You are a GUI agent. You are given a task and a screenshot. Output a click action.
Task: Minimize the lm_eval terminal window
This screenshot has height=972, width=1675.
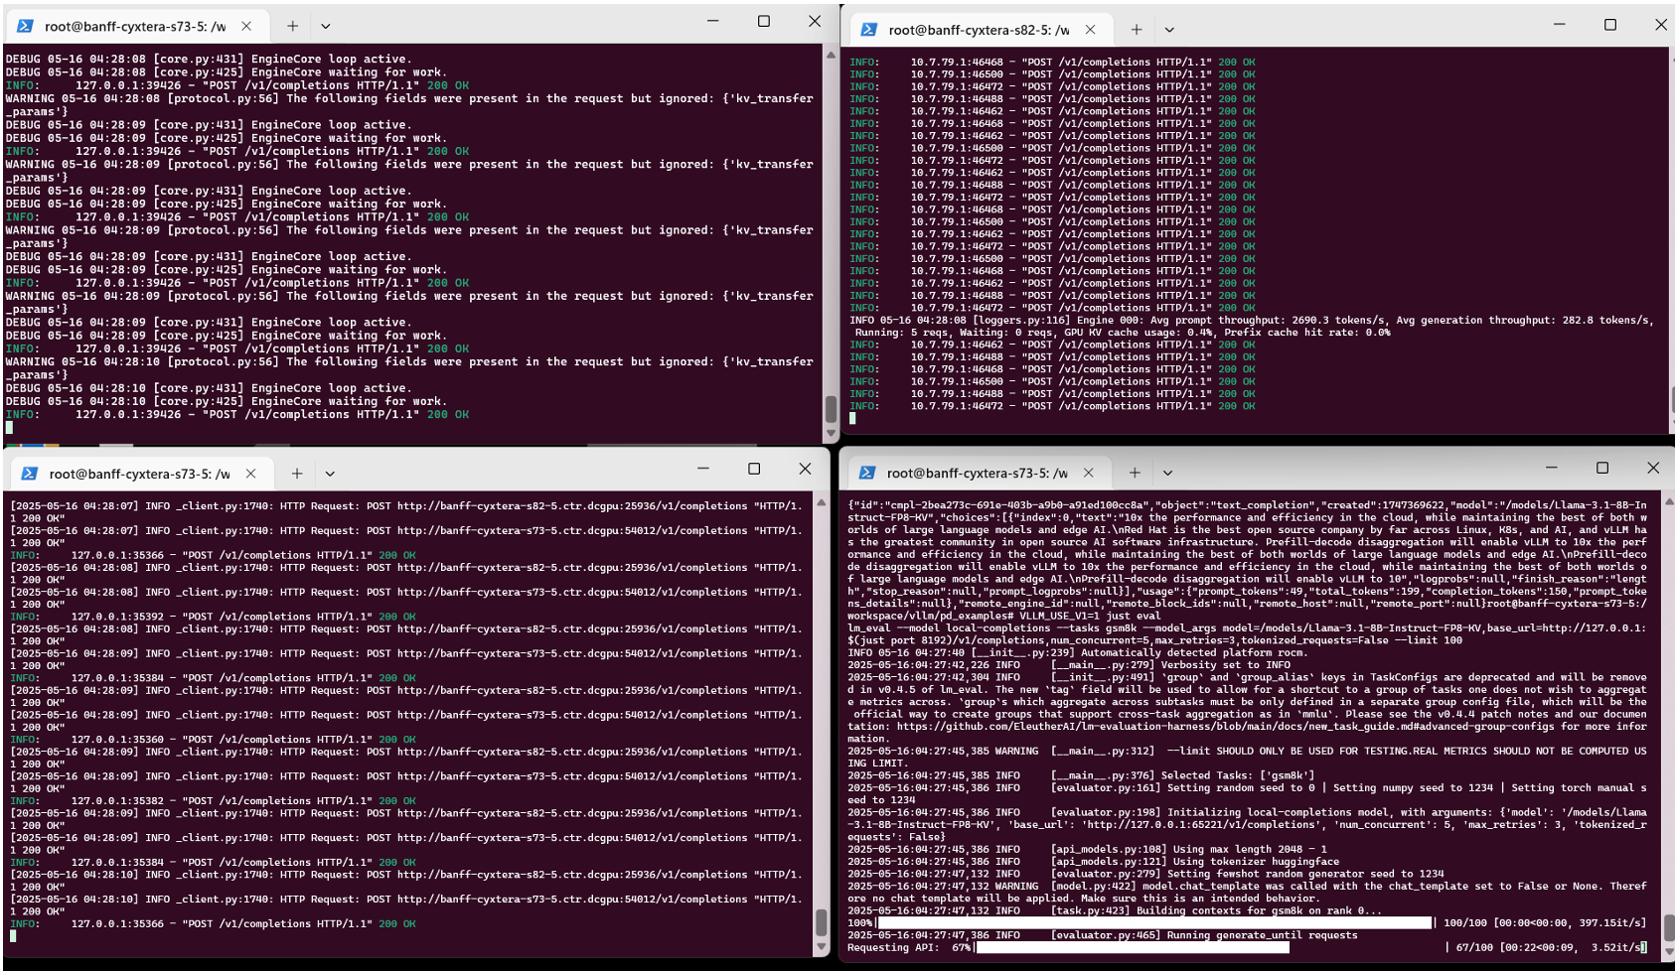1551,468
